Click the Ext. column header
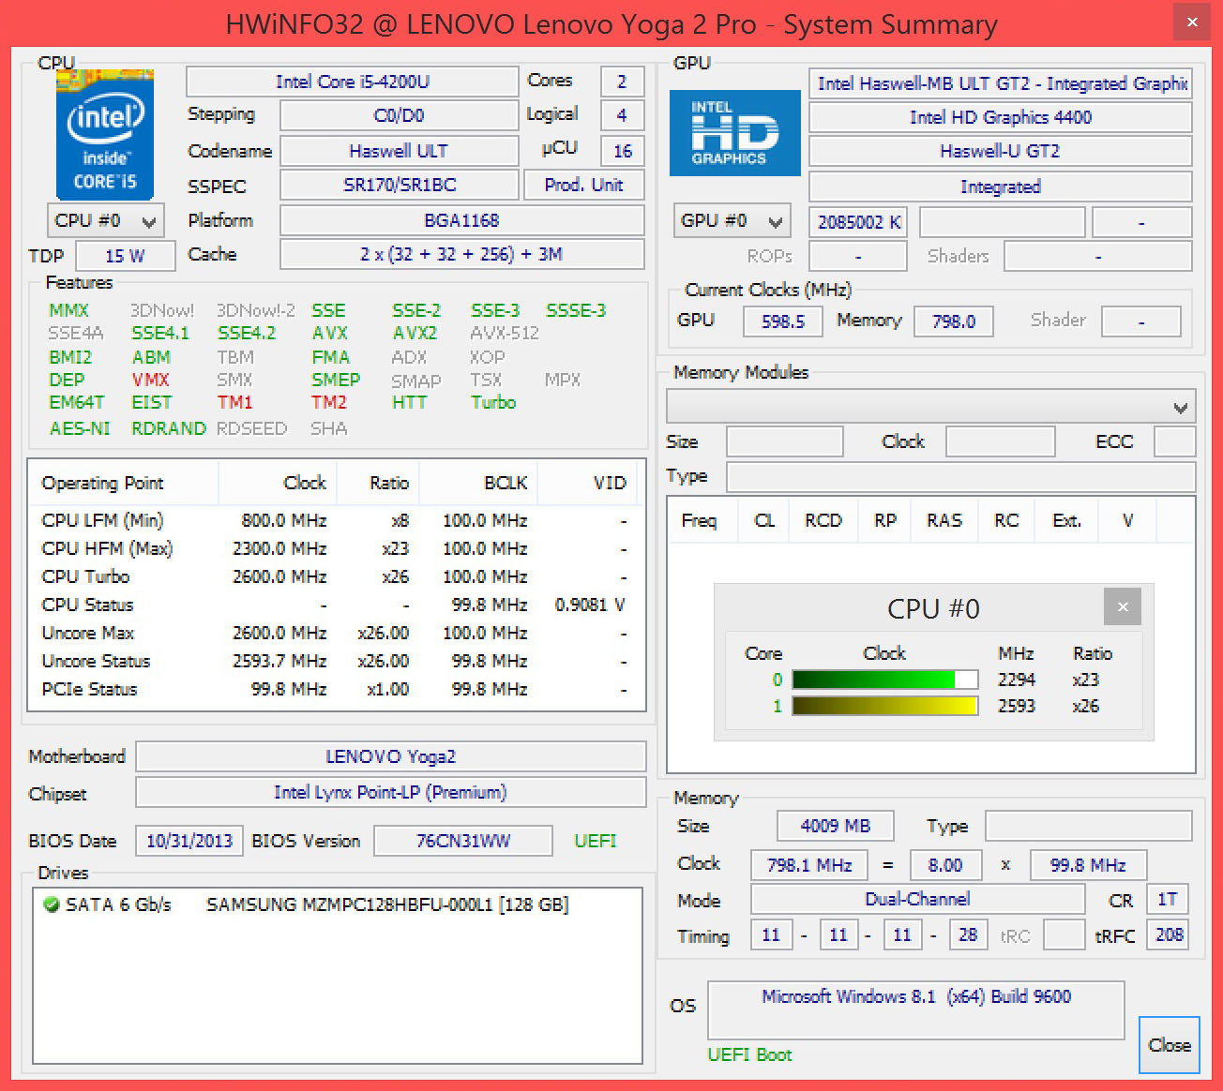This screenshot has height=1091, width=1223. (1066, 520)
